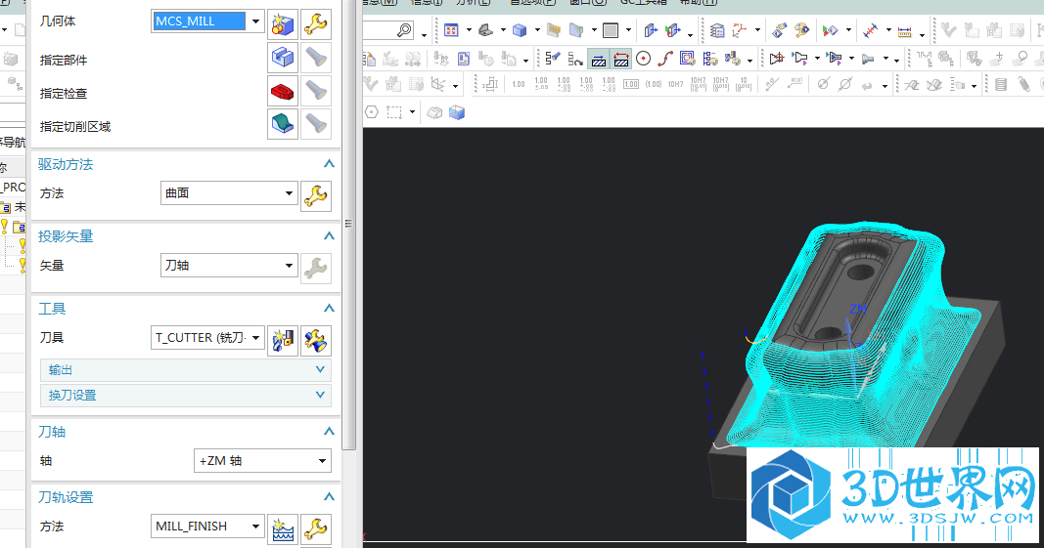Toggle highlighted blue-arrow hatched toolbar button

click(599, 59)
